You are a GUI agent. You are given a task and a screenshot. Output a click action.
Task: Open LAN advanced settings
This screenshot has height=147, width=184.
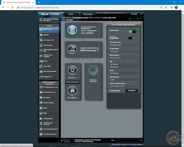[x=49, y=92]
